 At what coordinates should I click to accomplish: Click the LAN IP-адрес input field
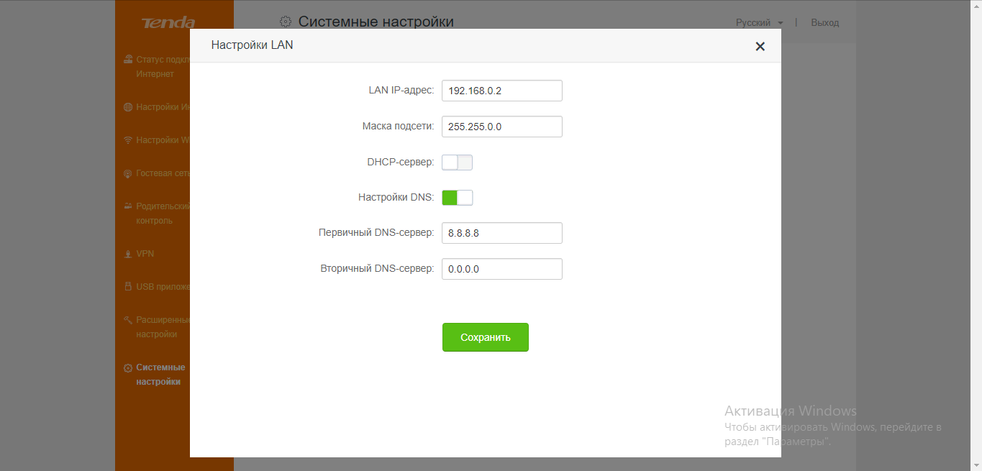coord(501,91)
